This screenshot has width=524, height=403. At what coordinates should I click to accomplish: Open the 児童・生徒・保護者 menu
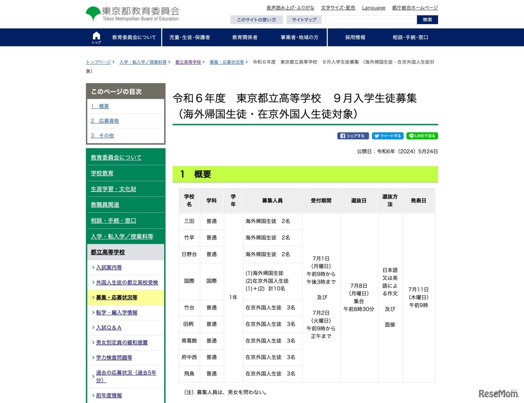point(190,37)
